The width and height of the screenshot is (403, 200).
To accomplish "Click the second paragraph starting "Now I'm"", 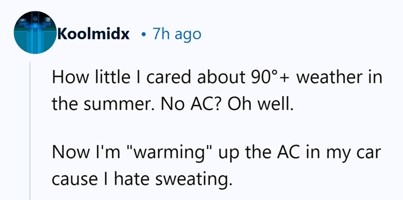I will pyautogui.click(x=216, y=165).
